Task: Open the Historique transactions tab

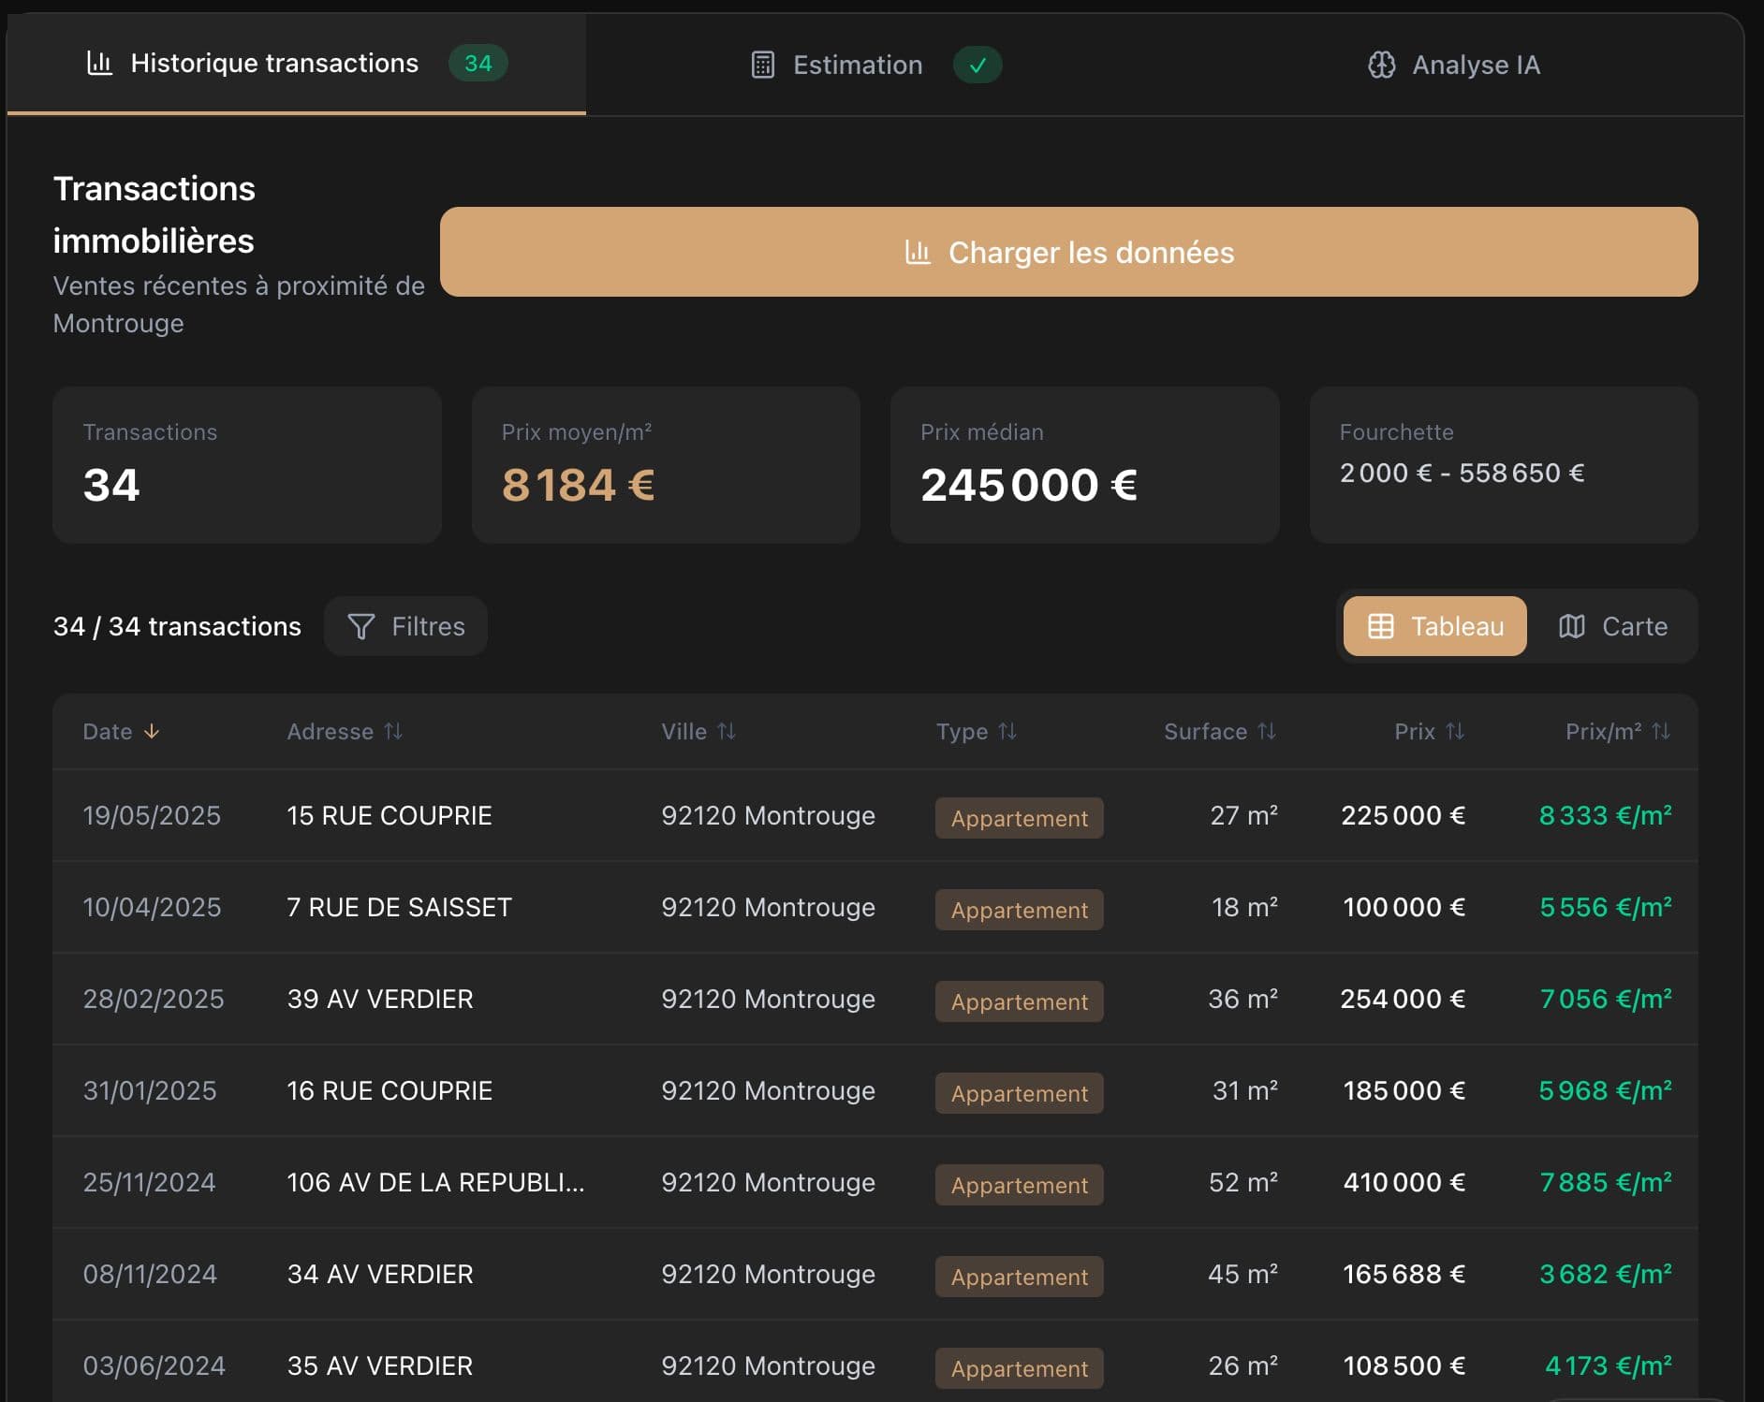Action: click(x=273, y=63)
